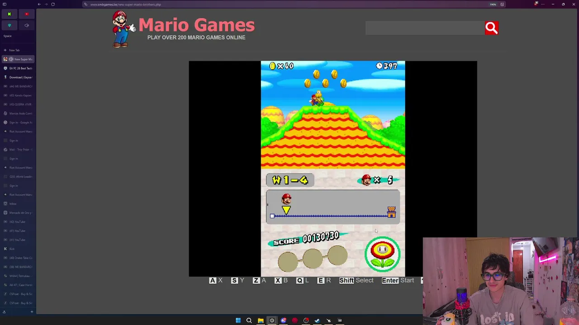Click the 'Shift Select' key mapping label

pyautogui.click(x=356, y=280)
